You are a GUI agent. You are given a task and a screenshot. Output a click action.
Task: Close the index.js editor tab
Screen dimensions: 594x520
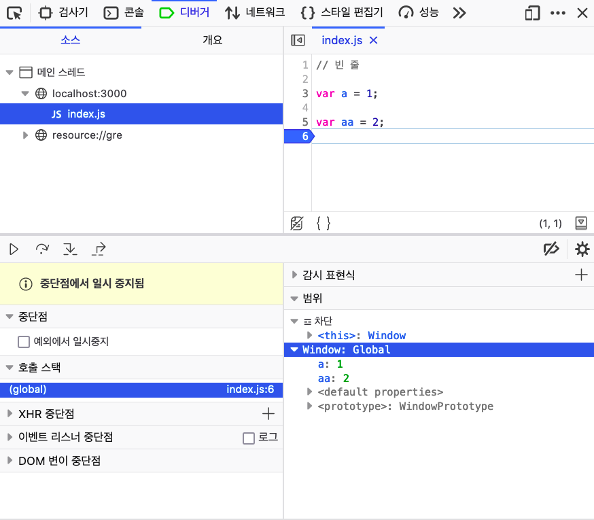coord(374,40)
